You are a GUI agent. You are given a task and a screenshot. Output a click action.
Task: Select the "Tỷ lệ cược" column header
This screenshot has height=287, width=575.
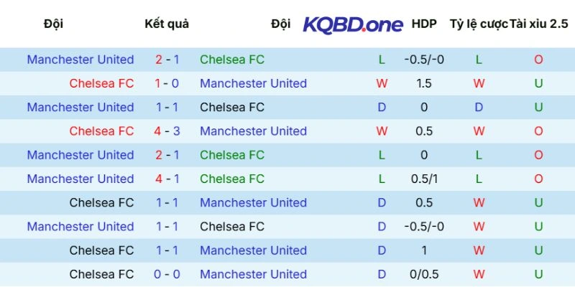tap(478, 24)
